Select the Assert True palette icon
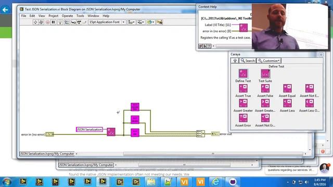Image resolution: width=333 pixels, height=187 pixels. (x=243, y=88)
